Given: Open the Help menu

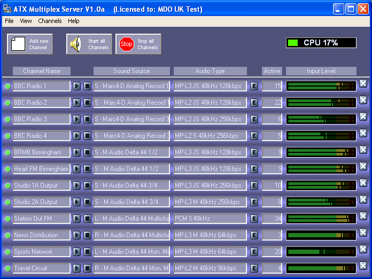Looking at the screenshot, I should [x=74, y=21].
